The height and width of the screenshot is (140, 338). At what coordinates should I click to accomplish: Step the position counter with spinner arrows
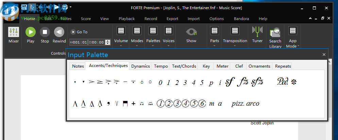107,42
